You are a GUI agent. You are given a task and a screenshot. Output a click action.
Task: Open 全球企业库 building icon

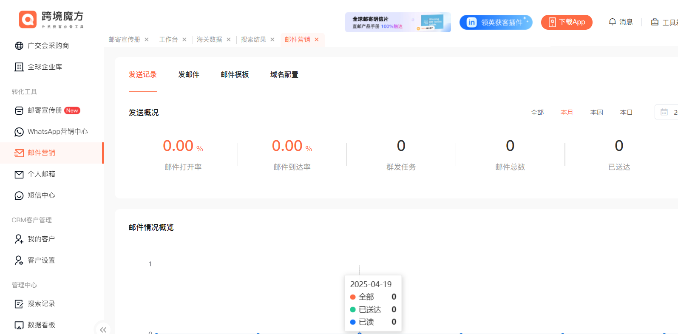pos(19,67)
